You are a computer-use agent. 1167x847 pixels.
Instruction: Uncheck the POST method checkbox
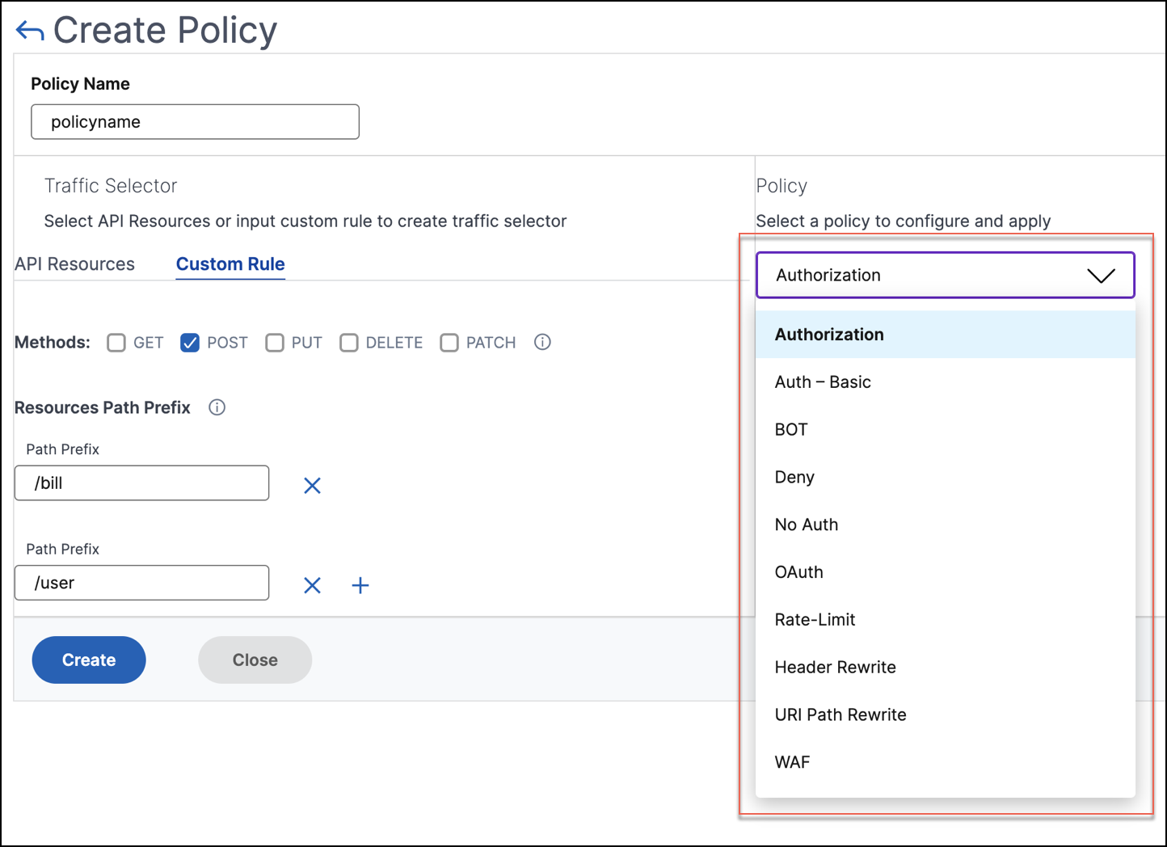190,343
